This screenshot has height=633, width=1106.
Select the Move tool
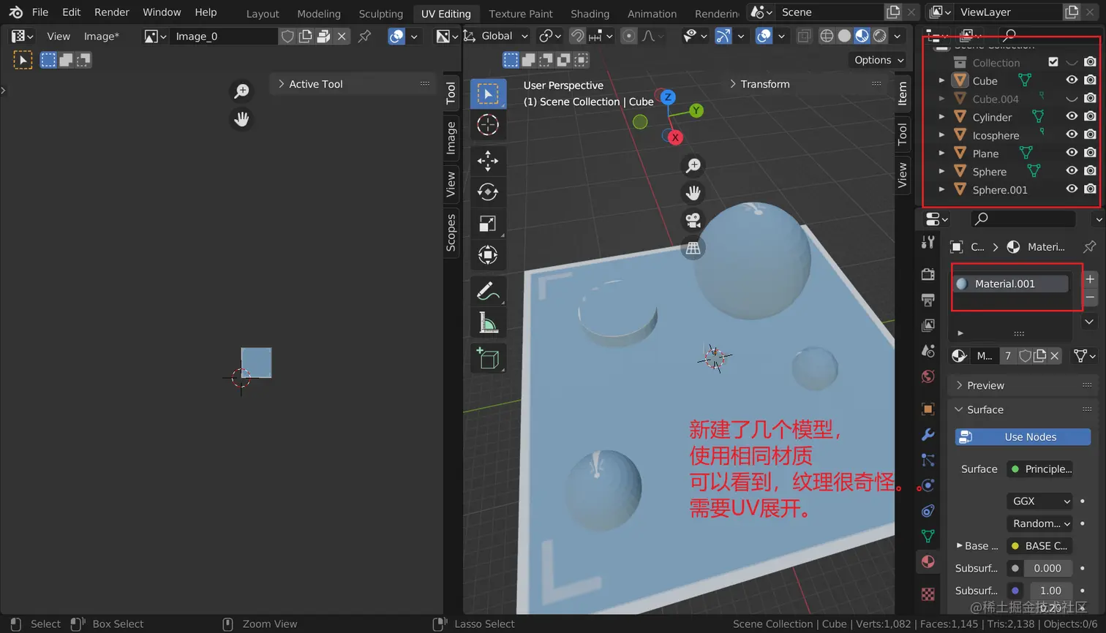coord(488,160)
